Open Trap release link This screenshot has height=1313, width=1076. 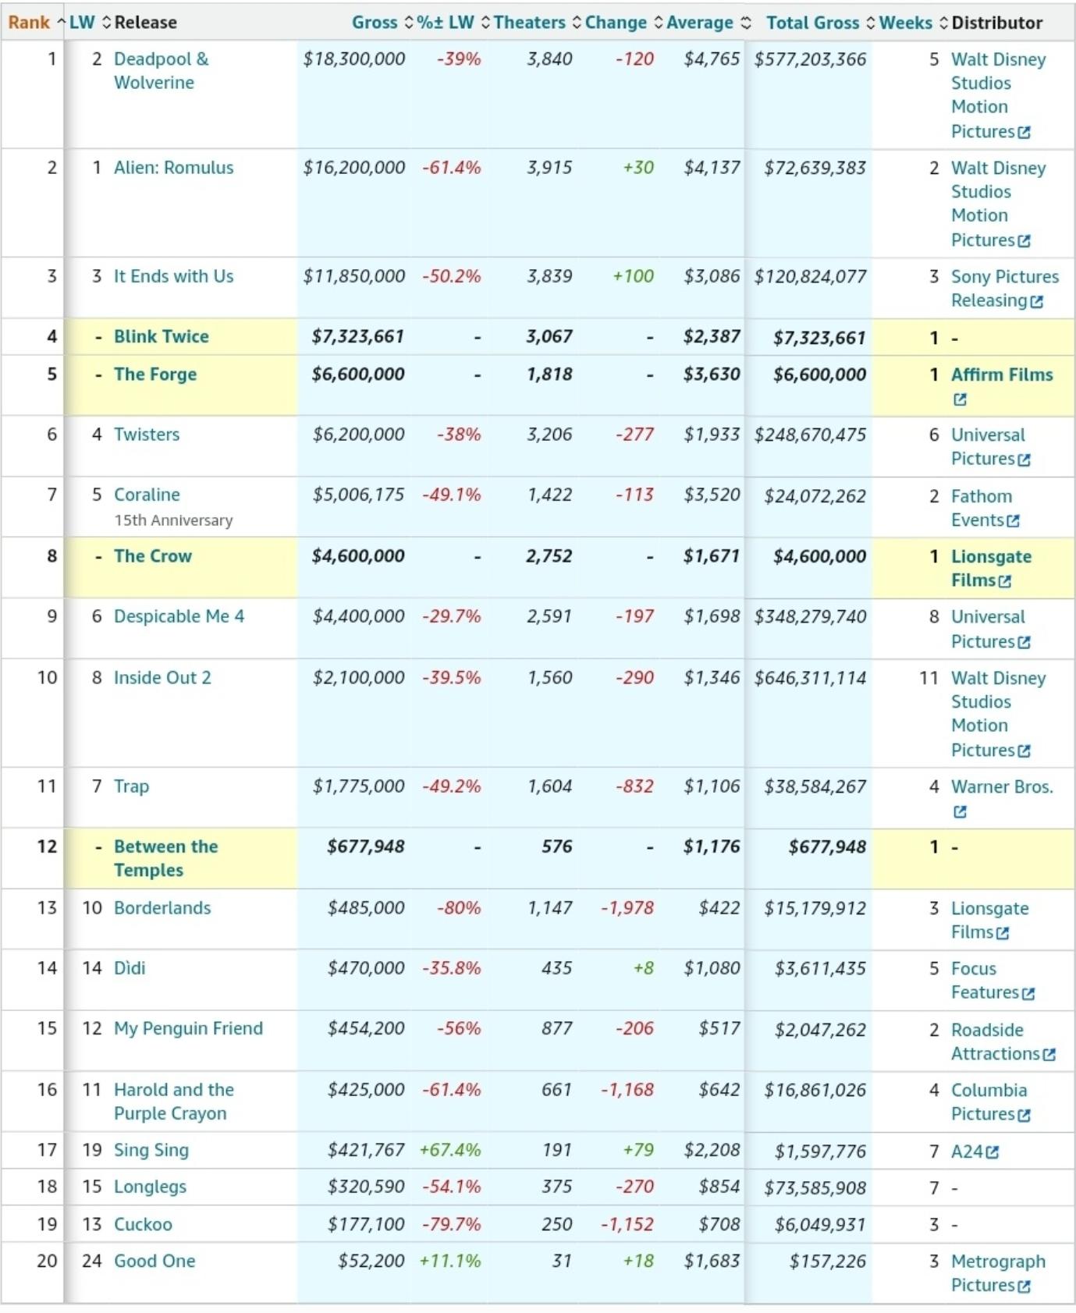131,786
